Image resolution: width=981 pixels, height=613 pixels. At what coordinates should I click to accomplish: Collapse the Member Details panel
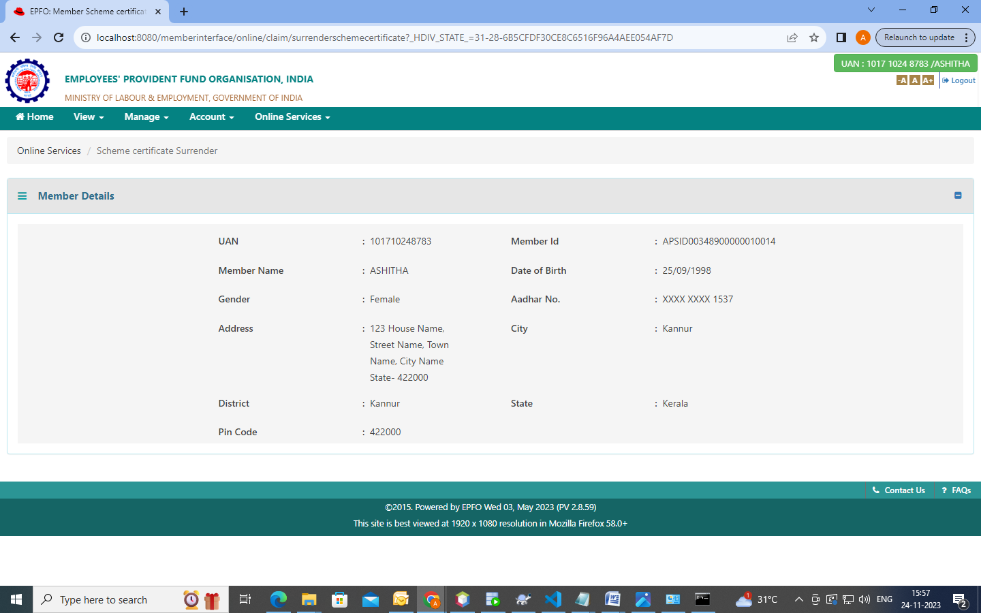[x=958, y=195]
